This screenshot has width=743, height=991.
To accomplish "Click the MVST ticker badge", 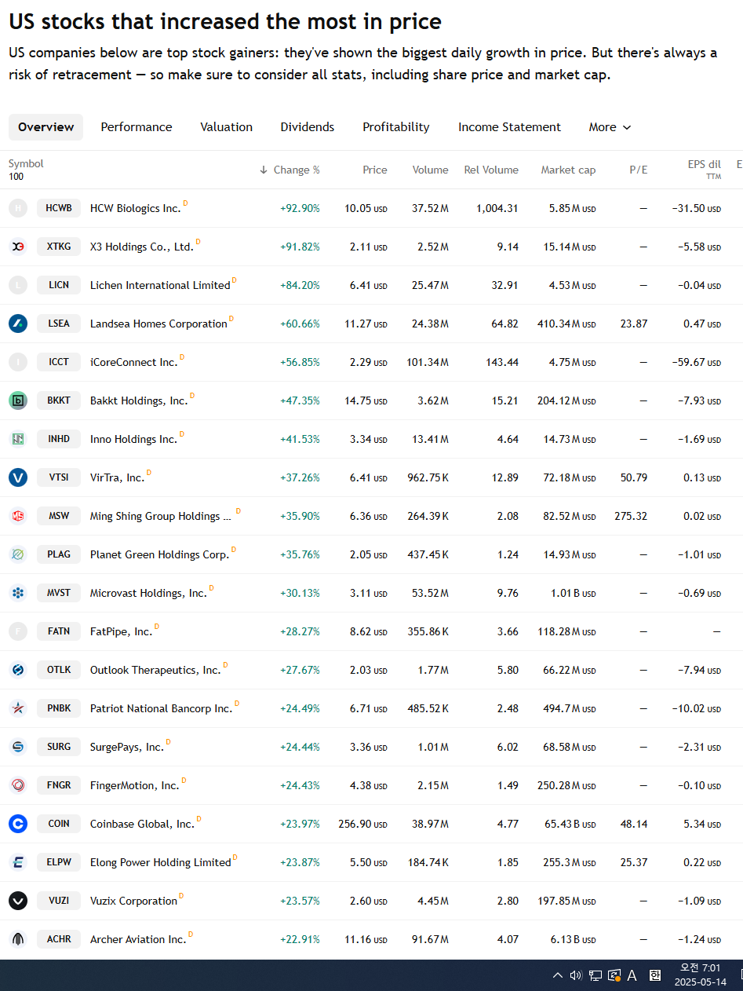I will click(59, 593).
